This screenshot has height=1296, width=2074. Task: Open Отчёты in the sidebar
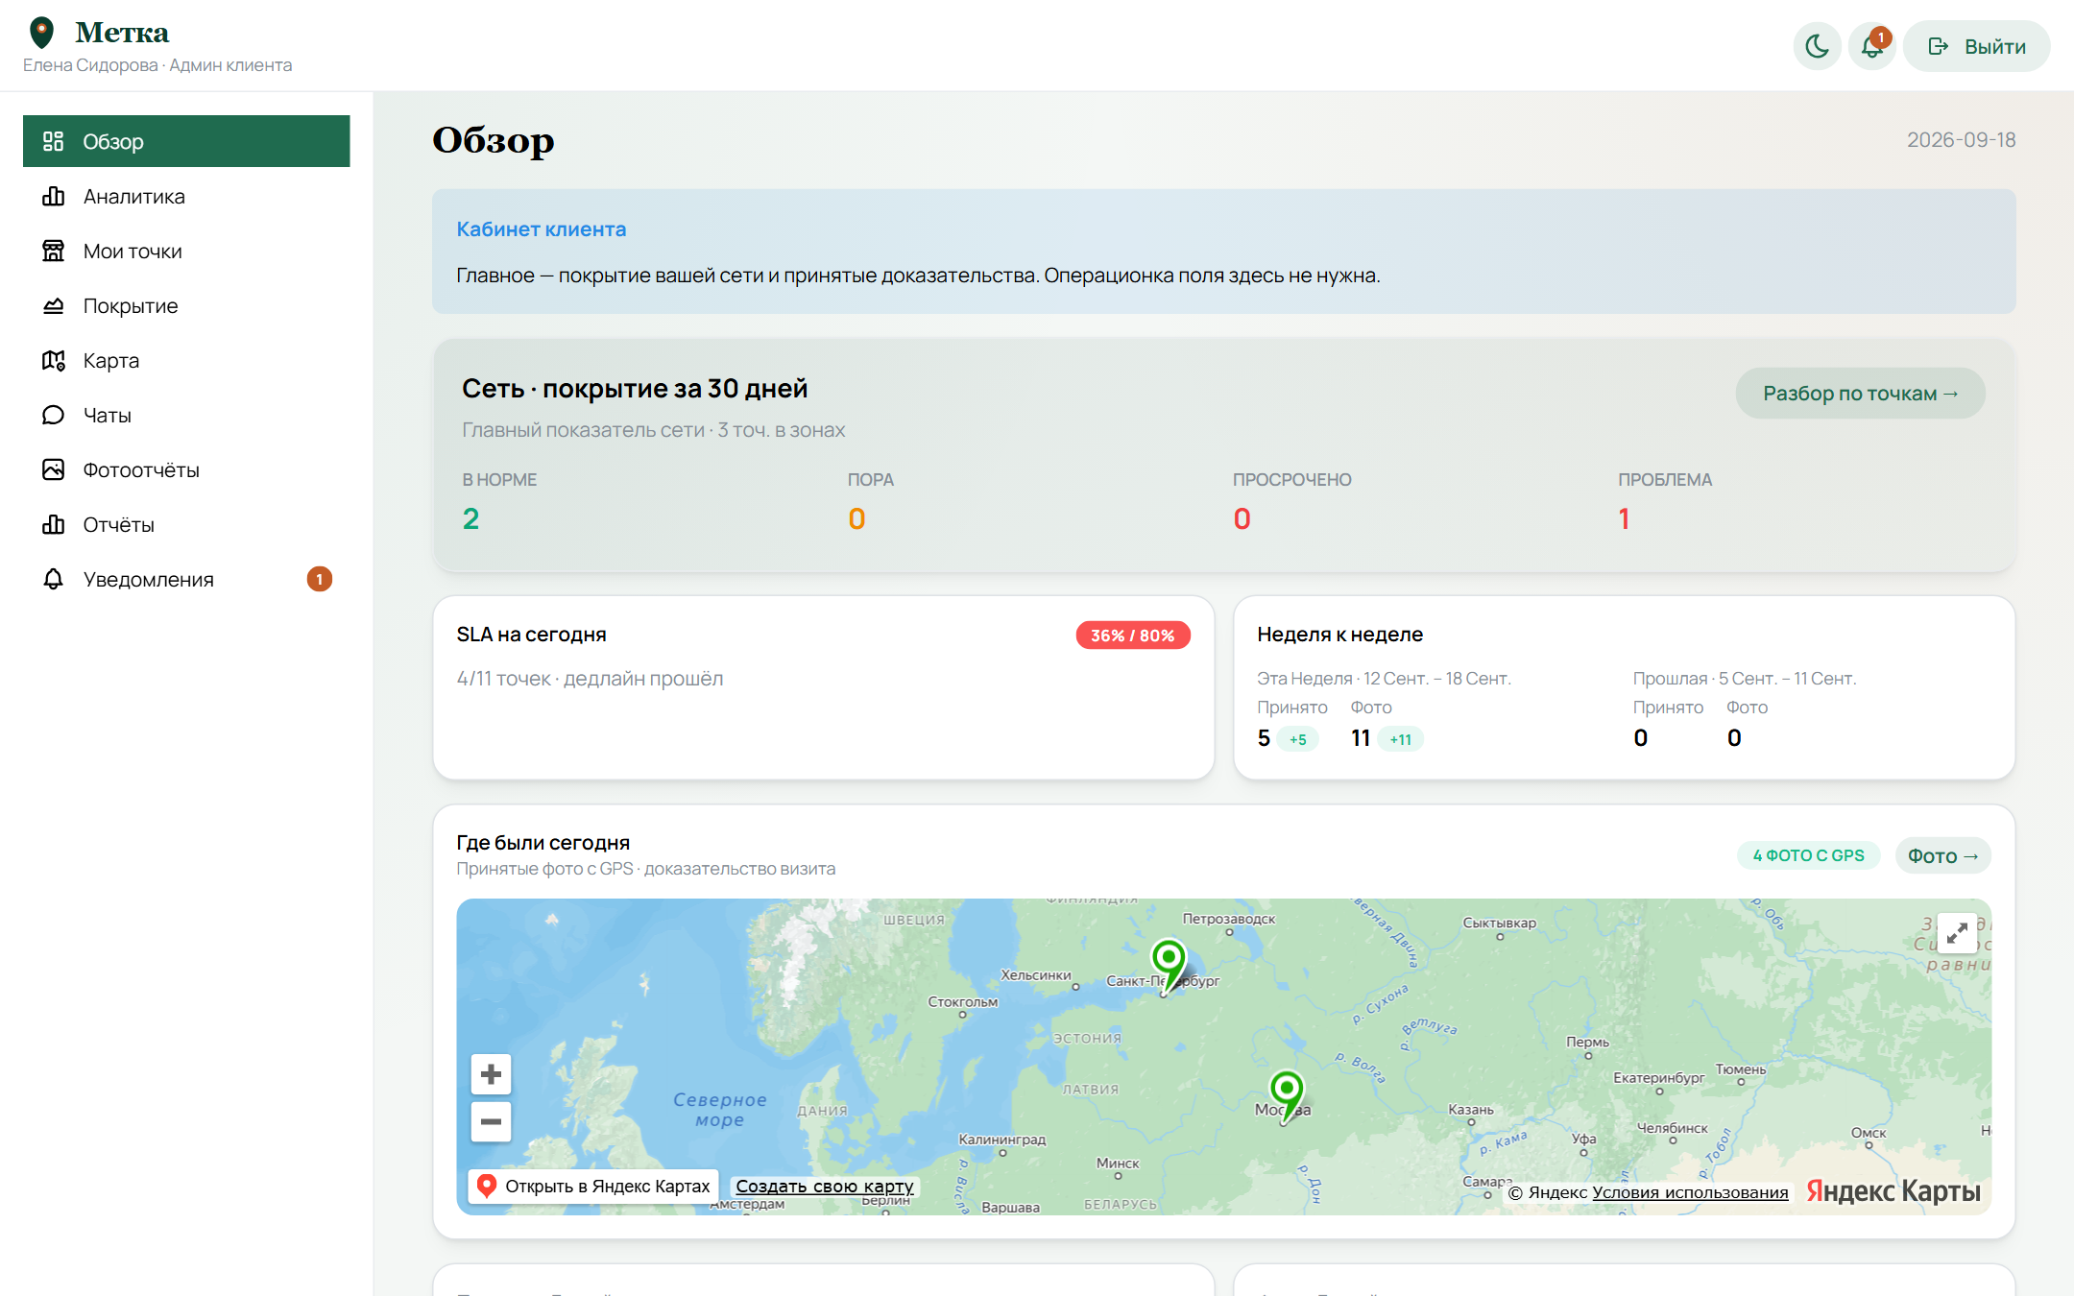pyautogui.click(x=186, y=524)
